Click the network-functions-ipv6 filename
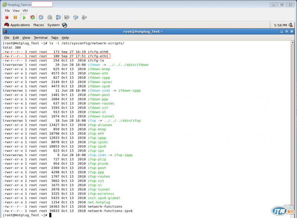297x218 pixels. pos(110,211)
